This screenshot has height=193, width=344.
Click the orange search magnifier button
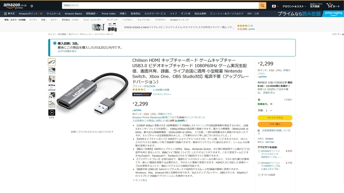coord(262,5)
